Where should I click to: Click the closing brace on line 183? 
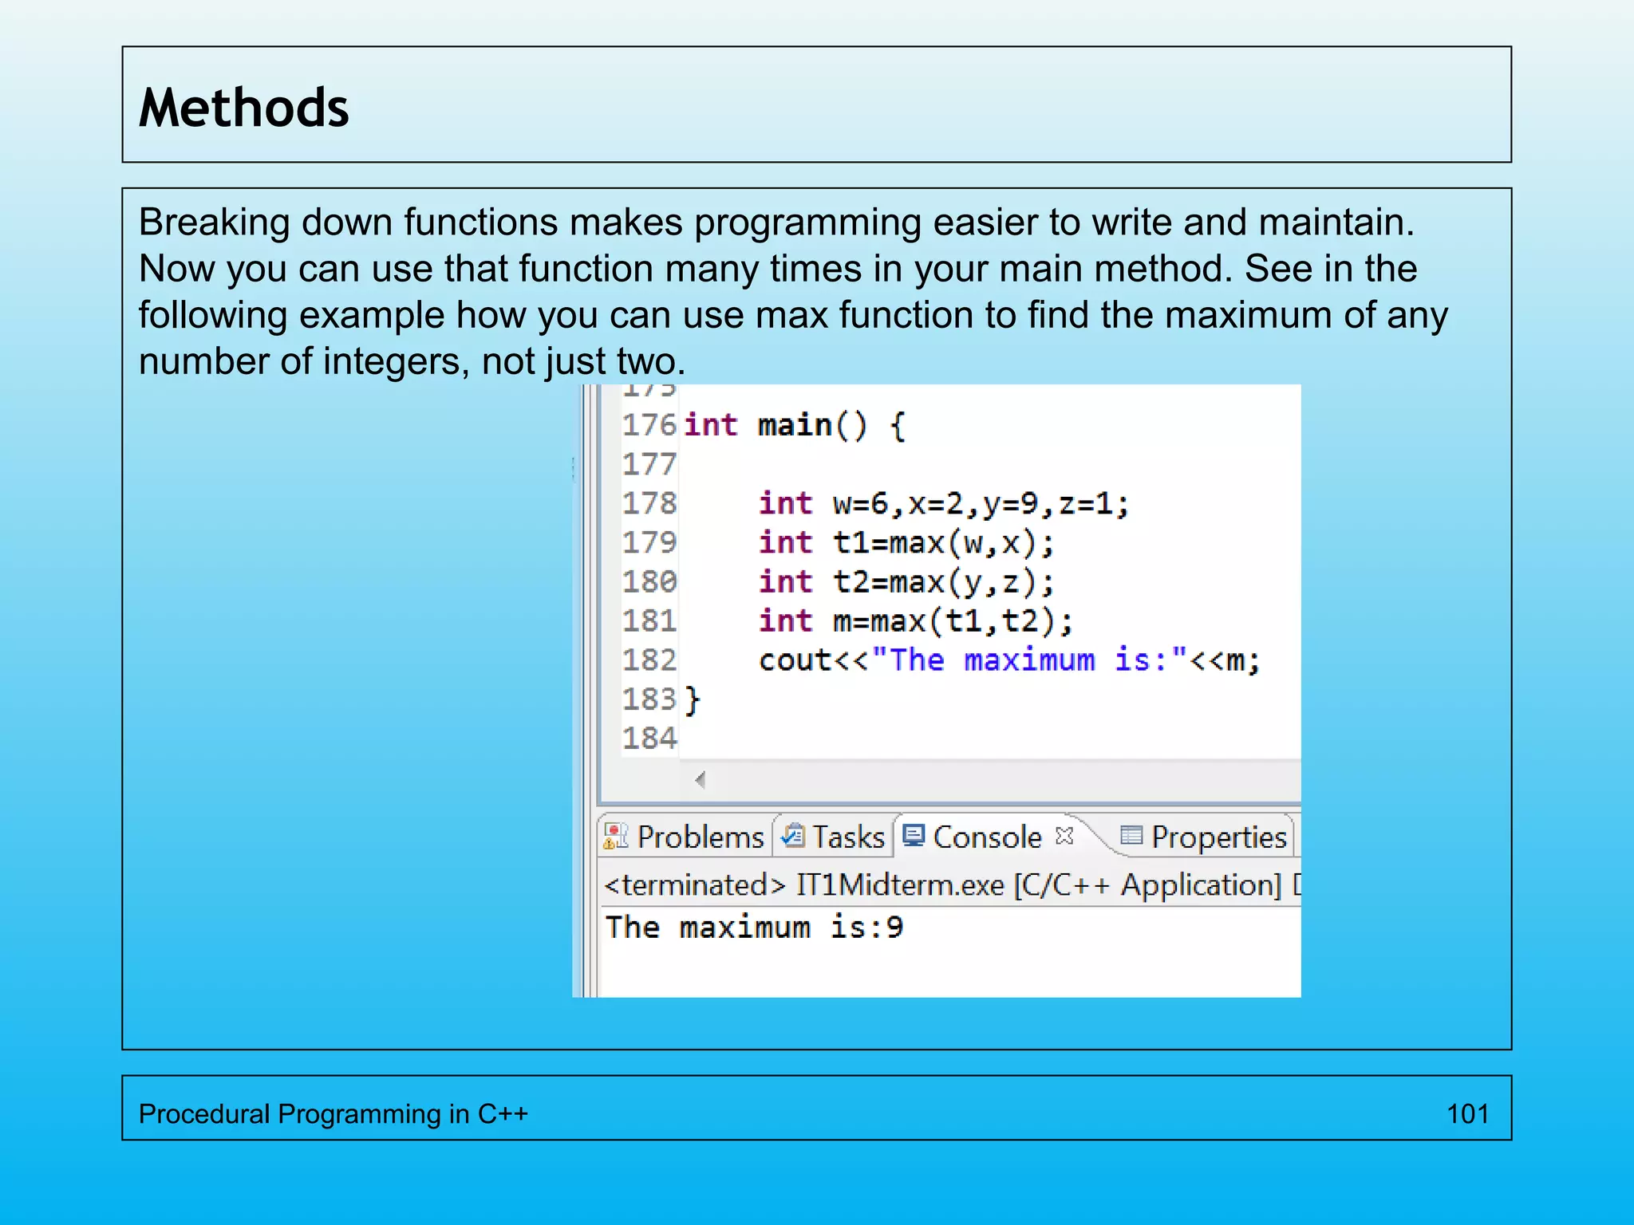tap(693, 700)
